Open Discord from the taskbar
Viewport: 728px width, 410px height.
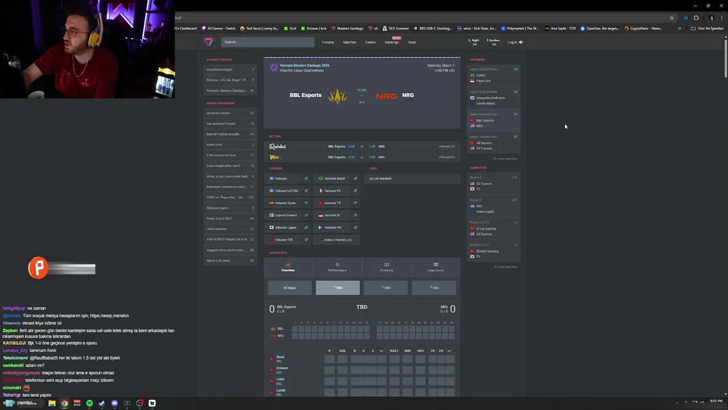click(114, 403)
